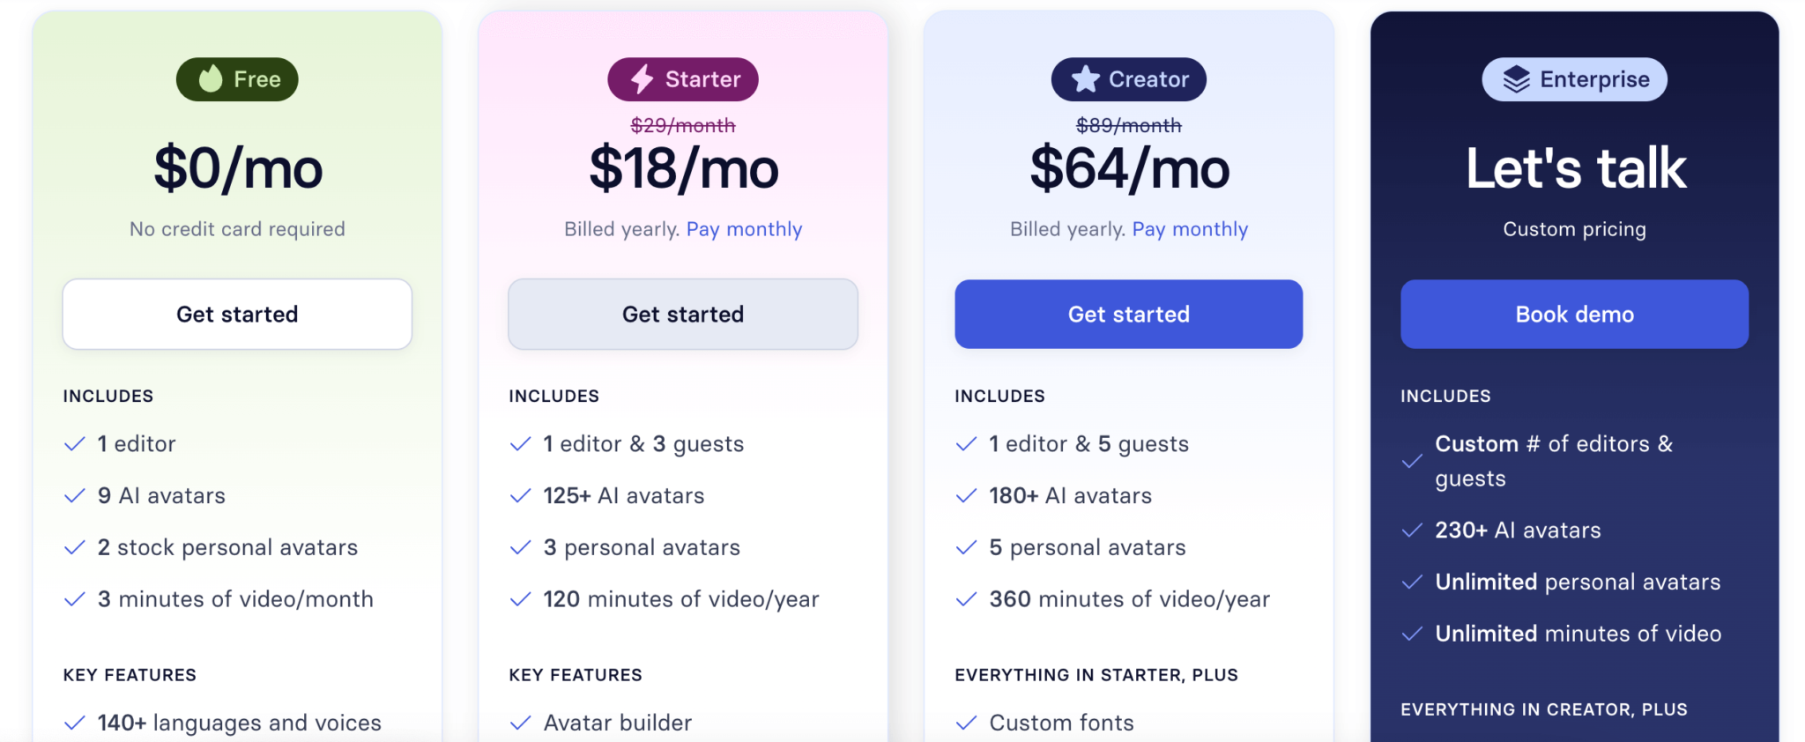
Task: Click the Enterprise layers stack icon
Action: [1516, 79]
